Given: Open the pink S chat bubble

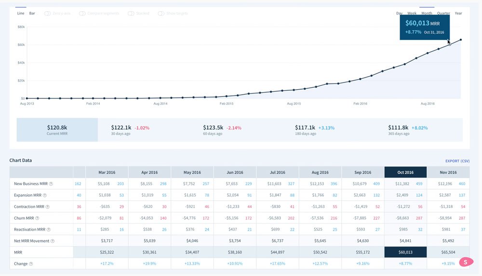Looking at the screenshot, I should coord(466,262).
